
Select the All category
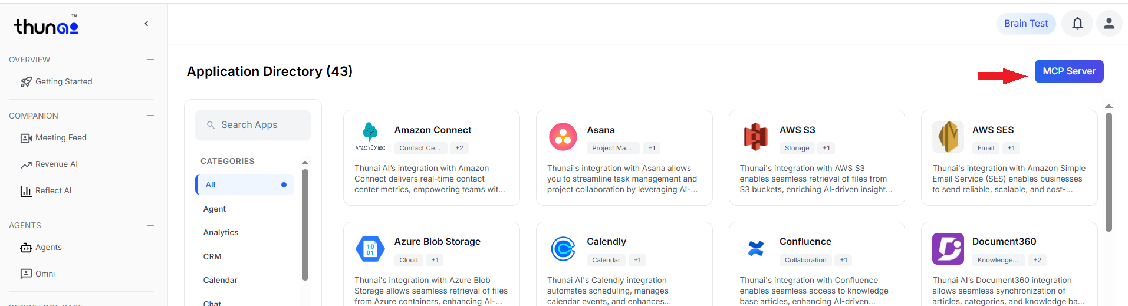tap(245, 185)
